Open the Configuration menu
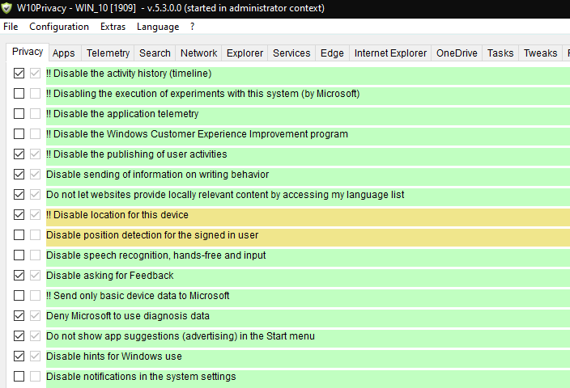570x388 pixels. click(x=59, y=27)
